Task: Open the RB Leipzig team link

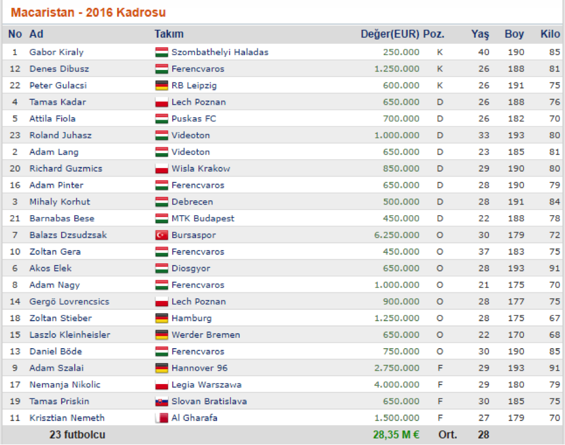Action: pos(194,86)
